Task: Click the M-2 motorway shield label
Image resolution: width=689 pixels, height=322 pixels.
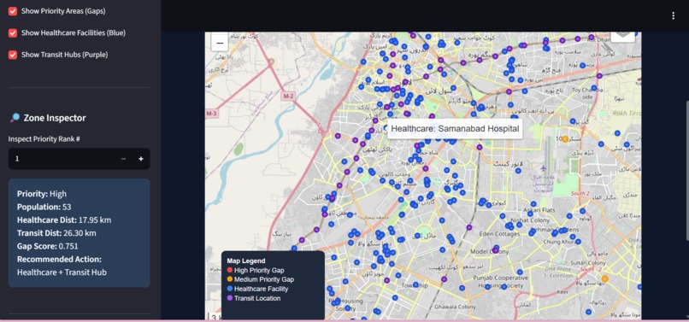Action: pos(288,96)
